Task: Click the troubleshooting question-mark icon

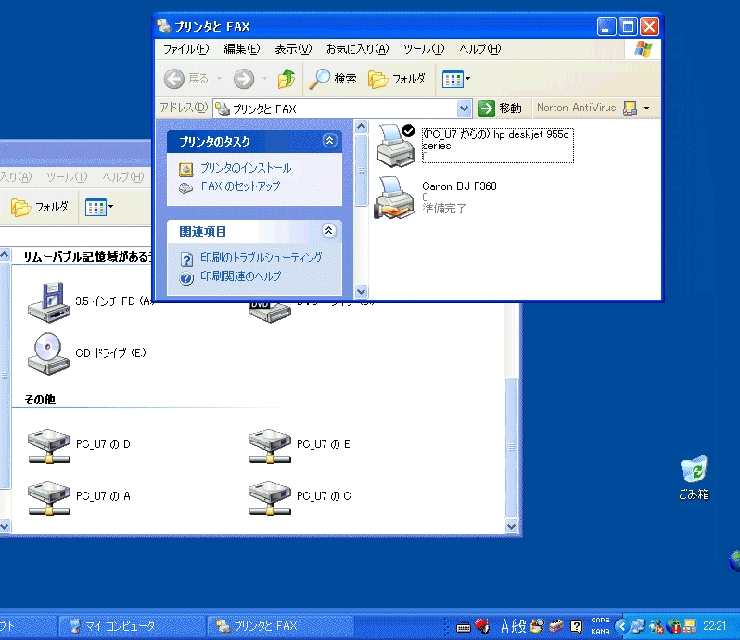Action: 186,259
